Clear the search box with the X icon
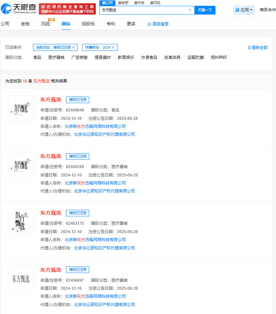Viewport: 276px width, 314px height. click(190, 10)
